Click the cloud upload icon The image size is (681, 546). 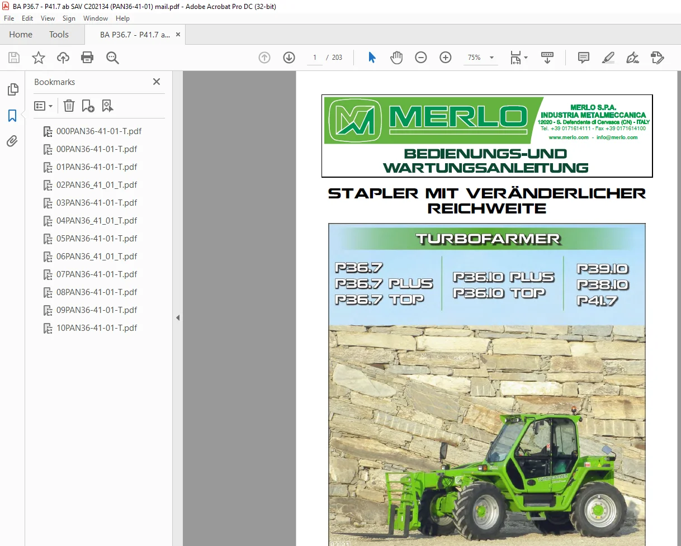coord(63,58)
